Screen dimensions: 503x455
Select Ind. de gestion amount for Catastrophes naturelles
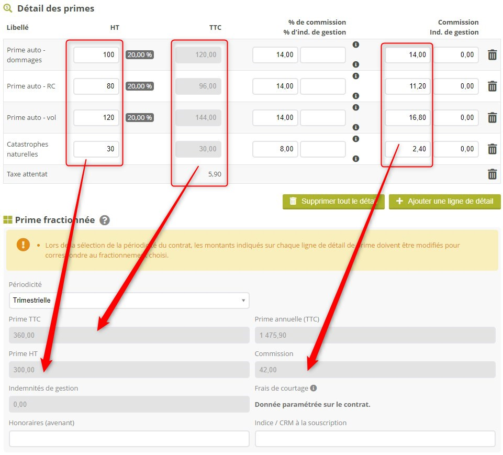pyautogui.click(x=456, y=149)
